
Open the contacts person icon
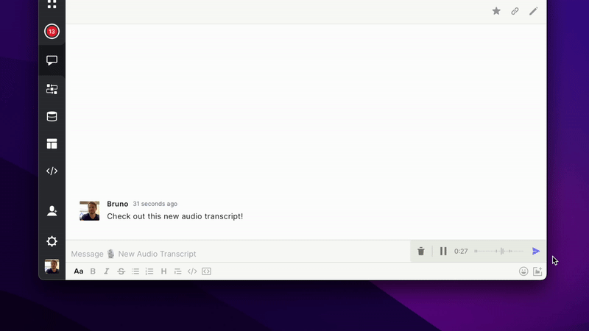52,211
